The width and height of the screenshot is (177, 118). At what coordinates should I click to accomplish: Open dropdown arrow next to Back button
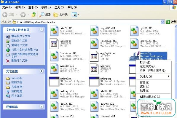[x=17, y=15]
